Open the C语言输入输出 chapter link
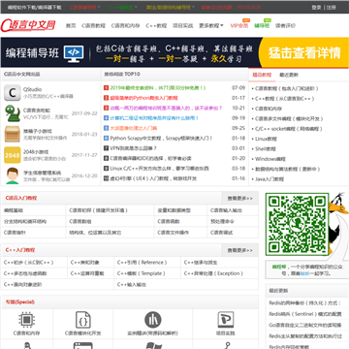 226,210
